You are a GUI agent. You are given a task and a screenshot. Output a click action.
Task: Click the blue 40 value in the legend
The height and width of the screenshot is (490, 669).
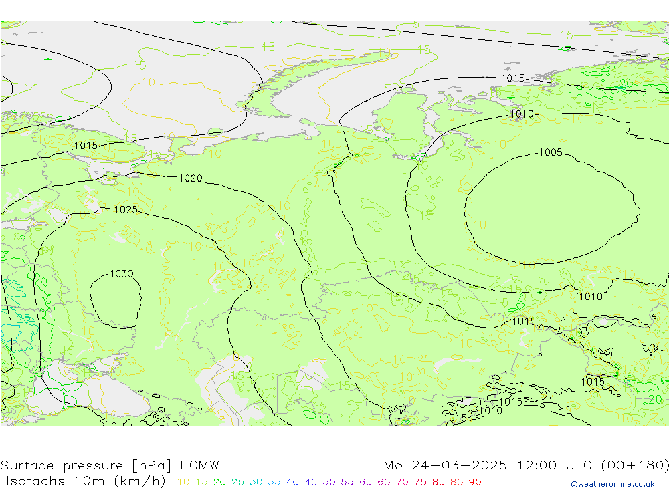point(292,482)
